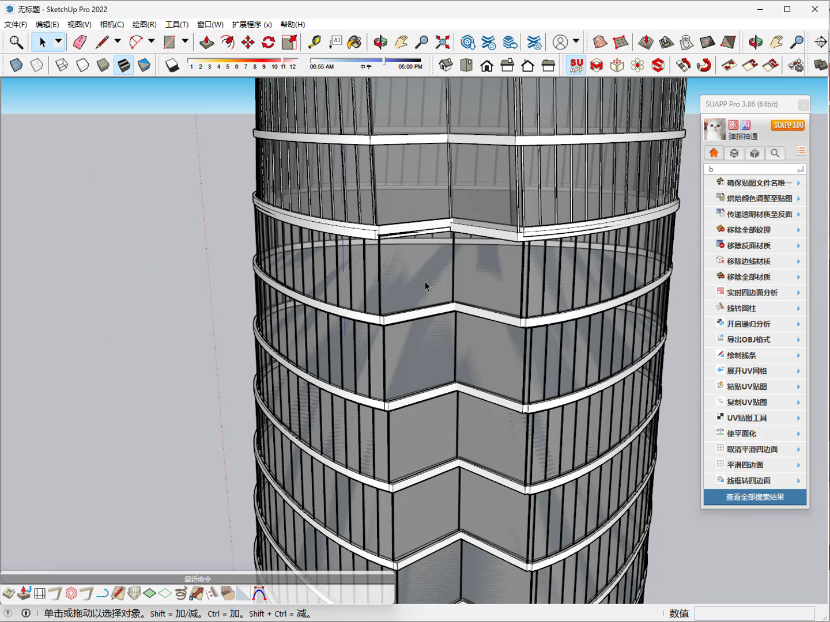Select the Eraser tool
The height and width of the screenshot is (622, 830).
80,42
